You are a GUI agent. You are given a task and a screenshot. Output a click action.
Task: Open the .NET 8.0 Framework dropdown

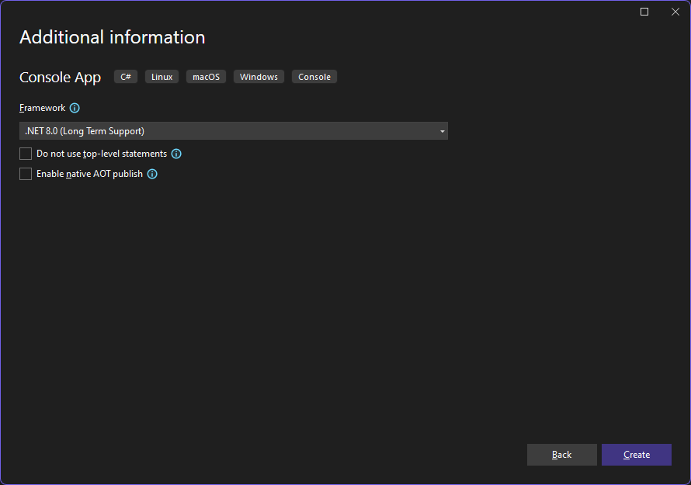point(234,131)
